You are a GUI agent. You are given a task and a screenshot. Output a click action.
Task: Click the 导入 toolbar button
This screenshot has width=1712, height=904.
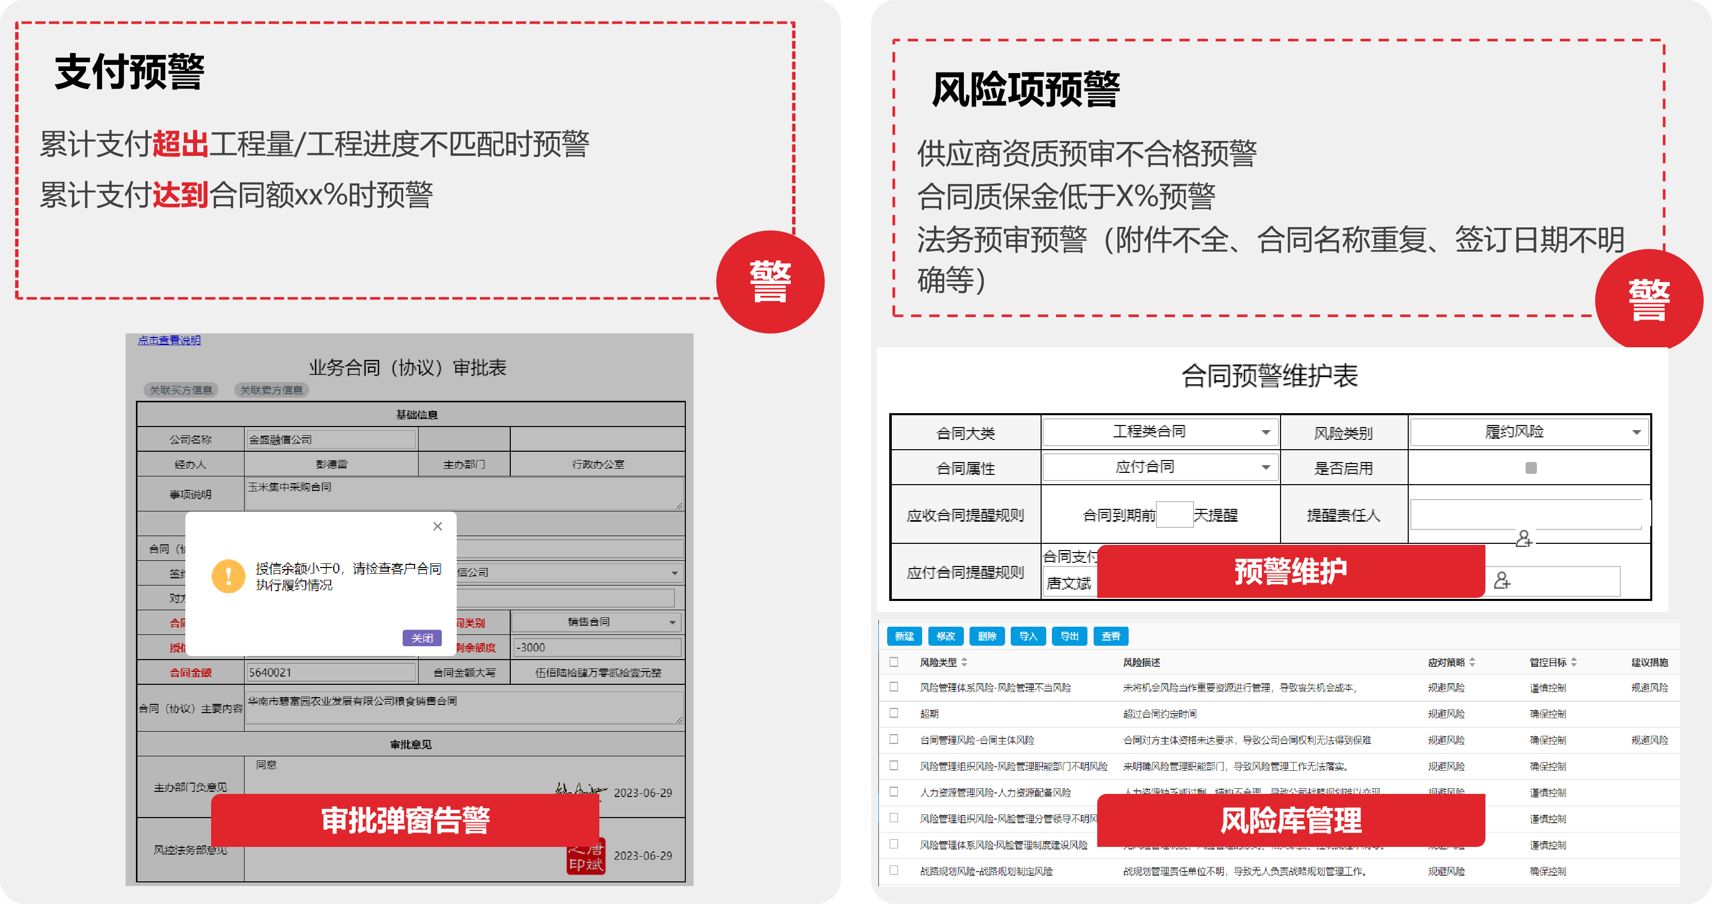(x=1029, y=636)
